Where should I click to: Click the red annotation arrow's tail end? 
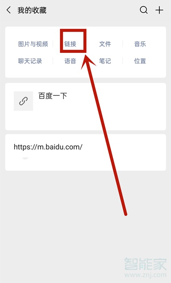(126, 214)
